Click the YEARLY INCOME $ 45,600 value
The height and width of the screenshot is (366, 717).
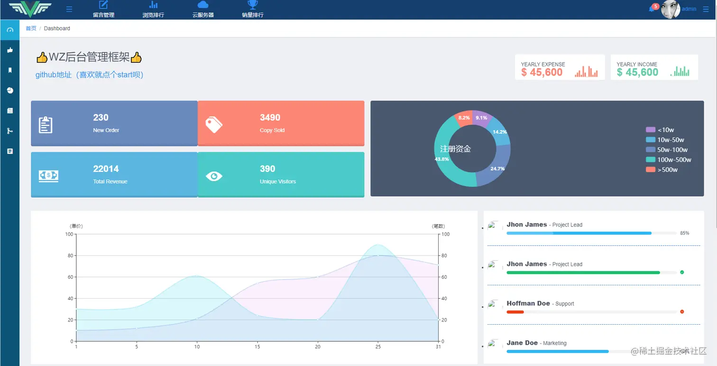[637, 72]
